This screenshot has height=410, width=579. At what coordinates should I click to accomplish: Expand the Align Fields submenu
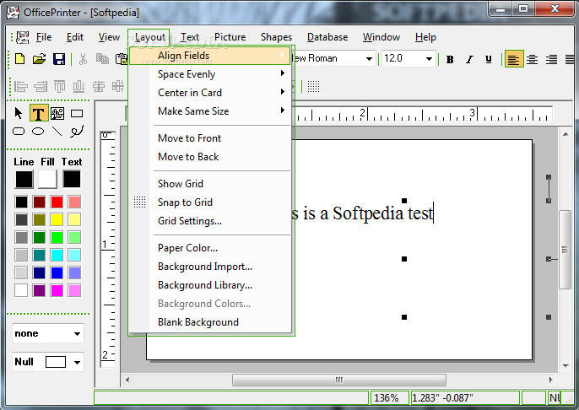tap(210, 56)
